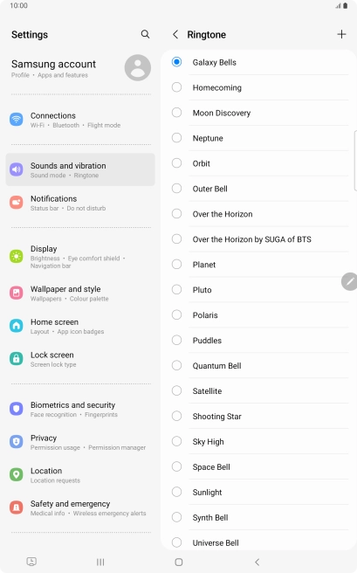The height and width of the screenshot is (573, 357).
Task: Tap the Samsung account profile avatar
Action: (x=138, y=67)
